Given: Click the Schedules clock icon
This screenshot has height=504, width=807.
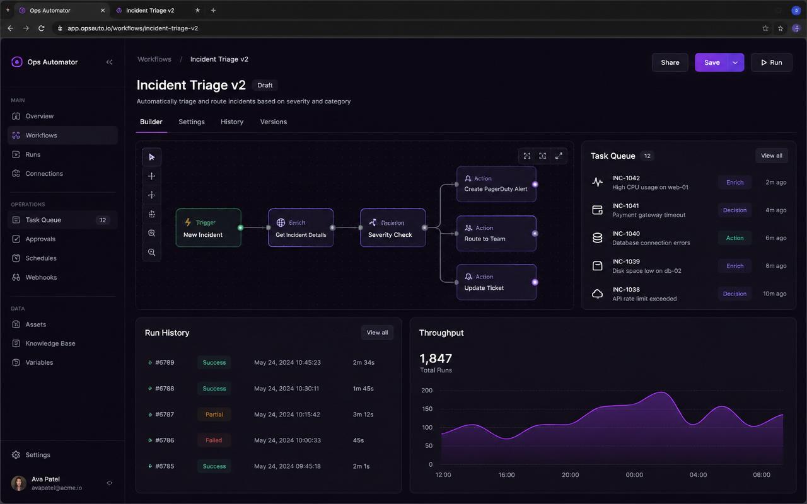Looking at the screenshot, I should click(16, 258).
